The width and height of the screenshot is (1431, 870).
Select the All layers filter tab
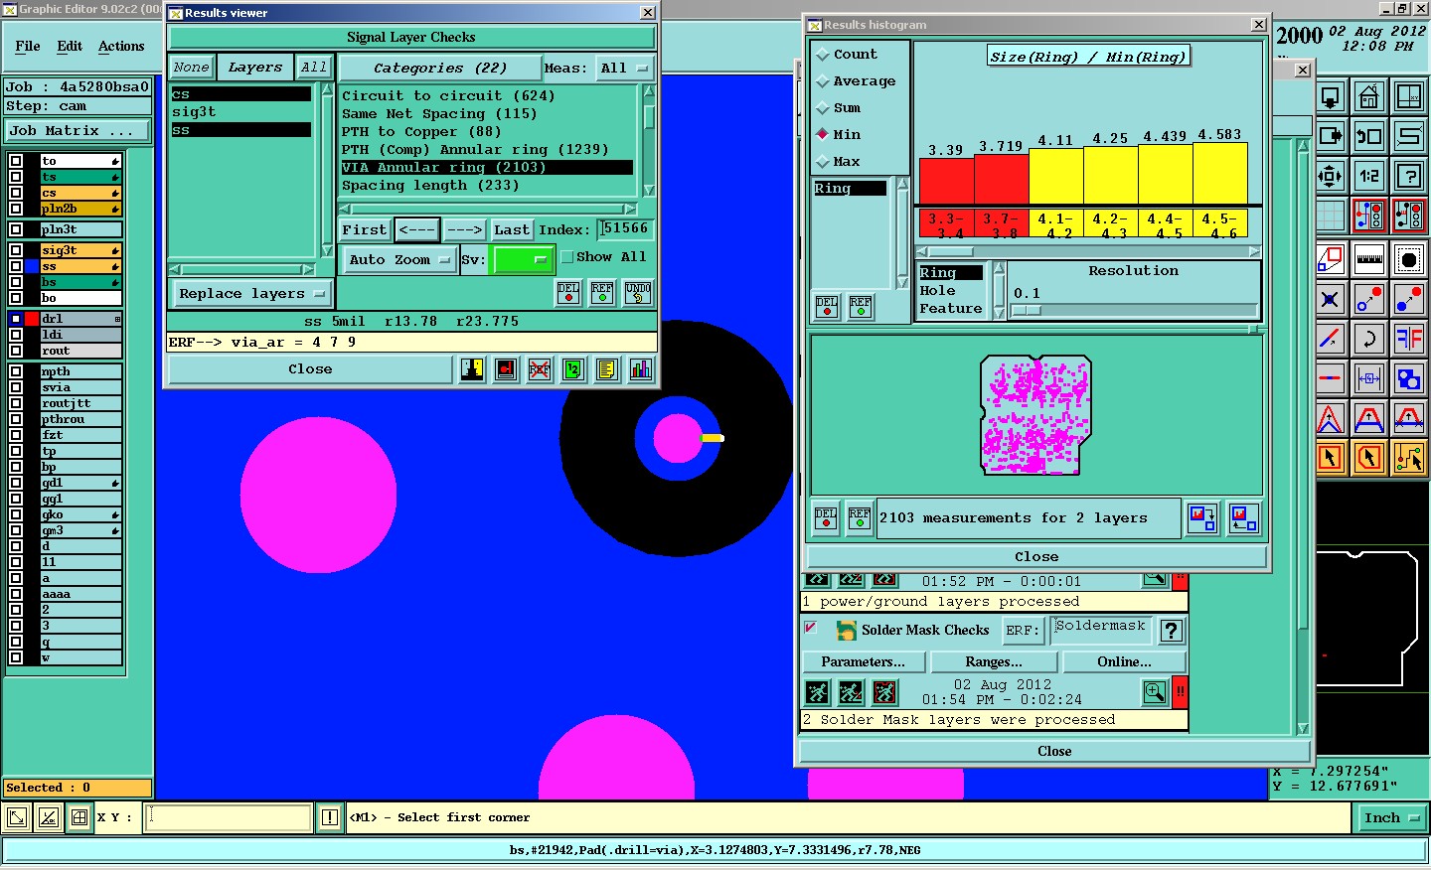click(313, 68)
